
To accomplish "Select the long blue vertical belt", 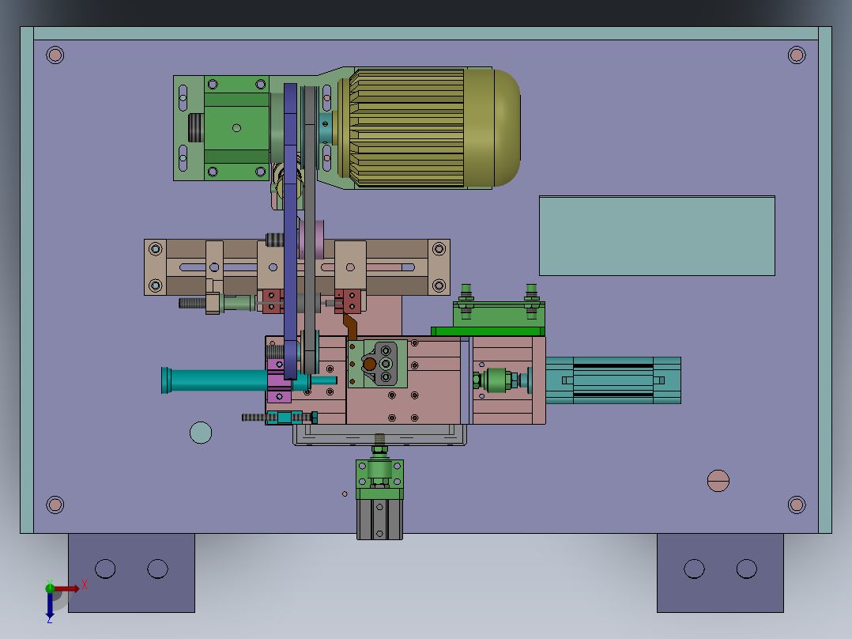I will 291,231.
